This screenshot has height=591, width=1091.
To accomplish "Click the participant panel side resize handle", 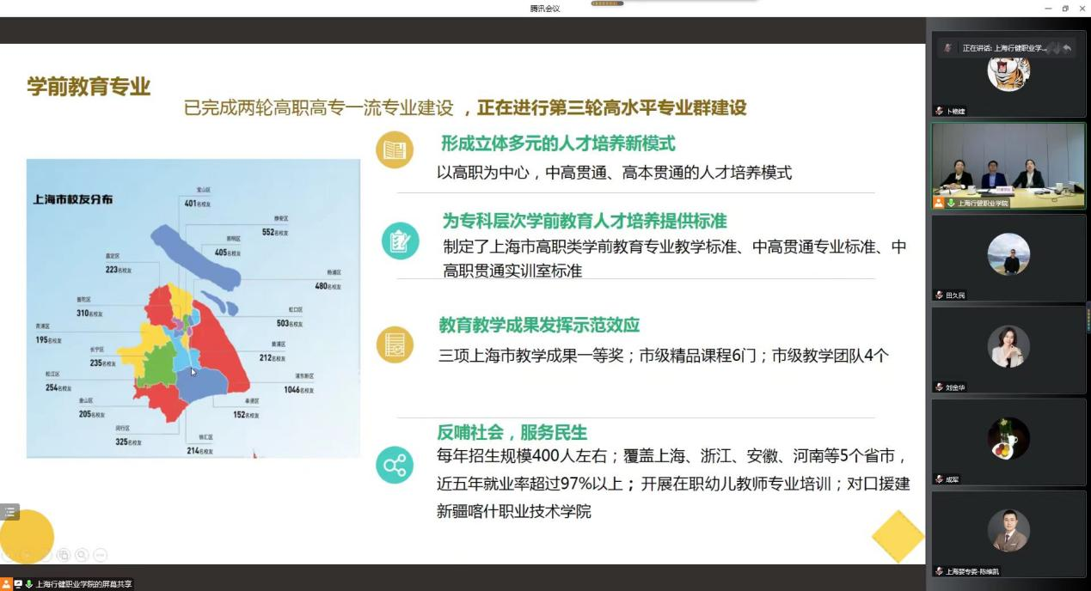I will pos(1088,316).
